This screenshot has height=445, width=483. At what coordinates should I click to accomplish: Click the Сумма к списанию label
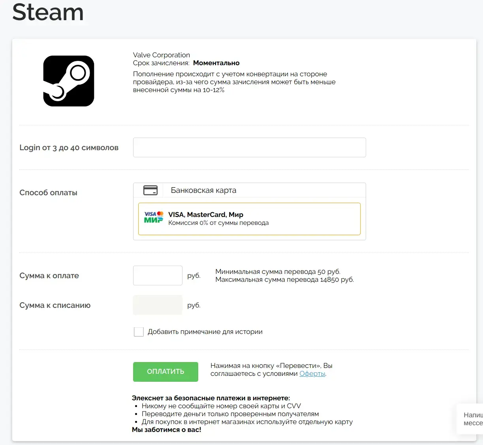click(55, 305)
